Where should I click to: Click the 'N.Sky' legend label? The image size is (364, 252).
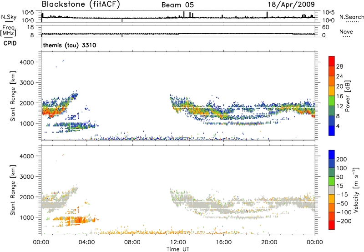click(x=9, y=17)
